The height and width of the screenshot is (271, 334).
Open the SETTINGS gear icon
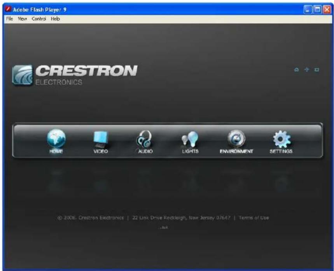coord(282,139)
